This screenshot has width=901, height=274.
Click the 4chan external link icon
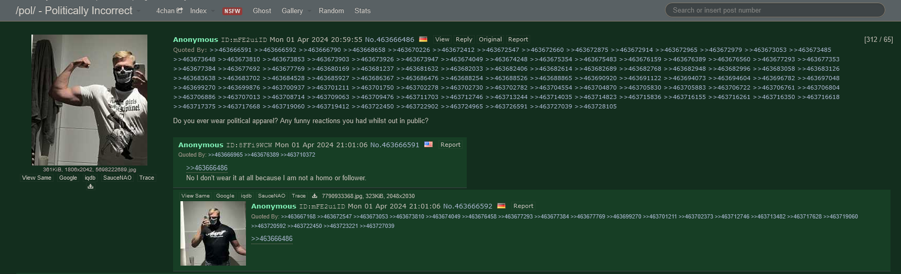click(180, 10)
